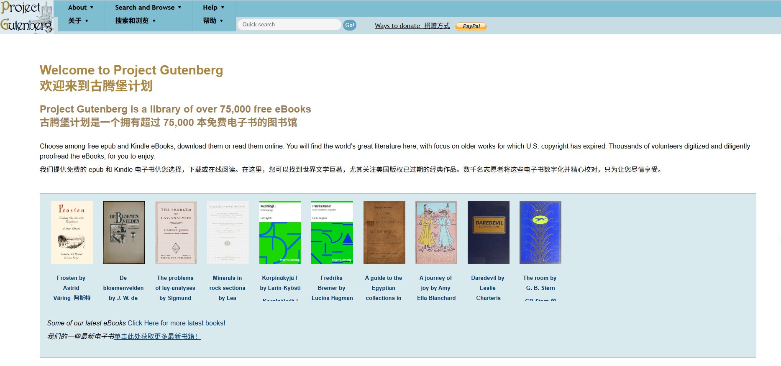The height and width of the screenshot is (366, 781).
Task: Open the Search and Browse menu
Action: tap(148, 14)
